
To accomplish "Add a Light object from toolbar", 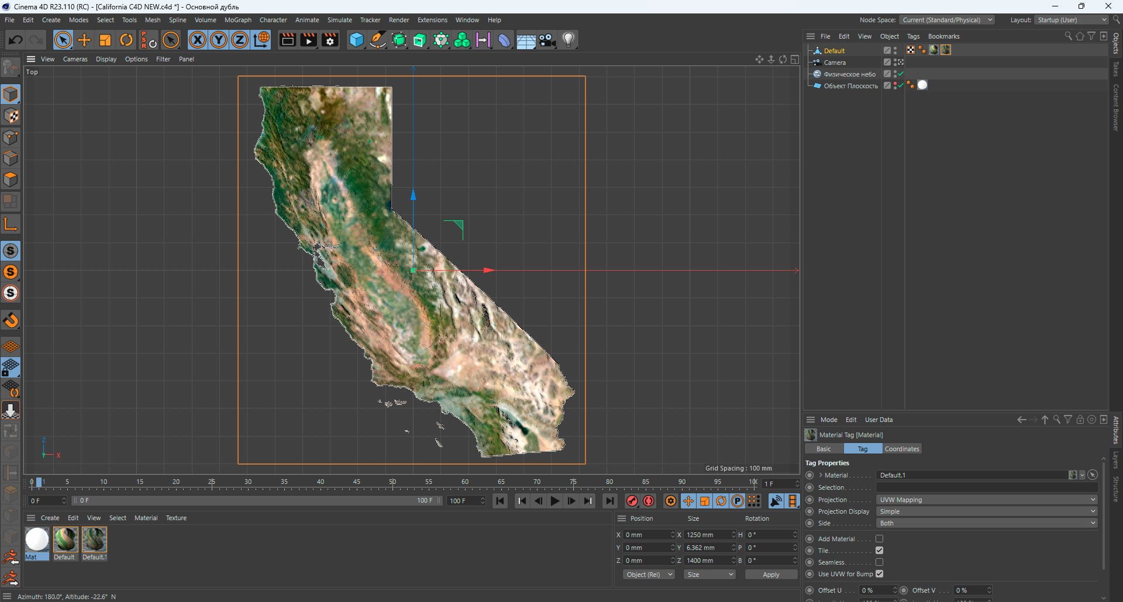I will click(569, 40).
